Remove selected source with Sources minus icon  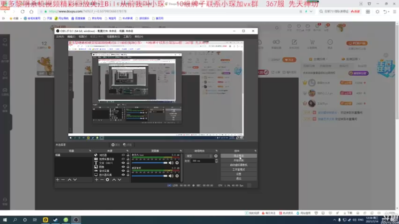point(102,180)
